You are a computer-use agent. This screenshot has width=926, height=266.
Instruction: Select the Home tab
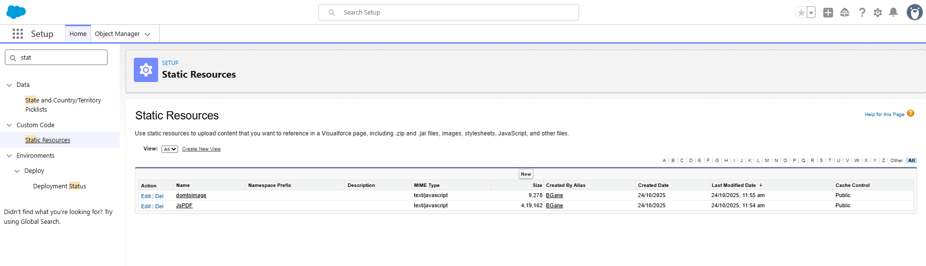(x=78, y=34)
